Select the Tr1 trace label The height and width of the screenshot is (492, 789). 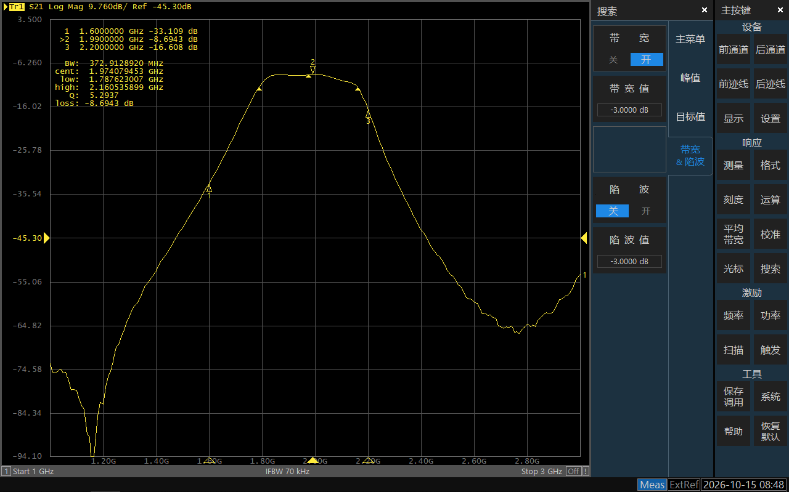[x=17, y=7]
